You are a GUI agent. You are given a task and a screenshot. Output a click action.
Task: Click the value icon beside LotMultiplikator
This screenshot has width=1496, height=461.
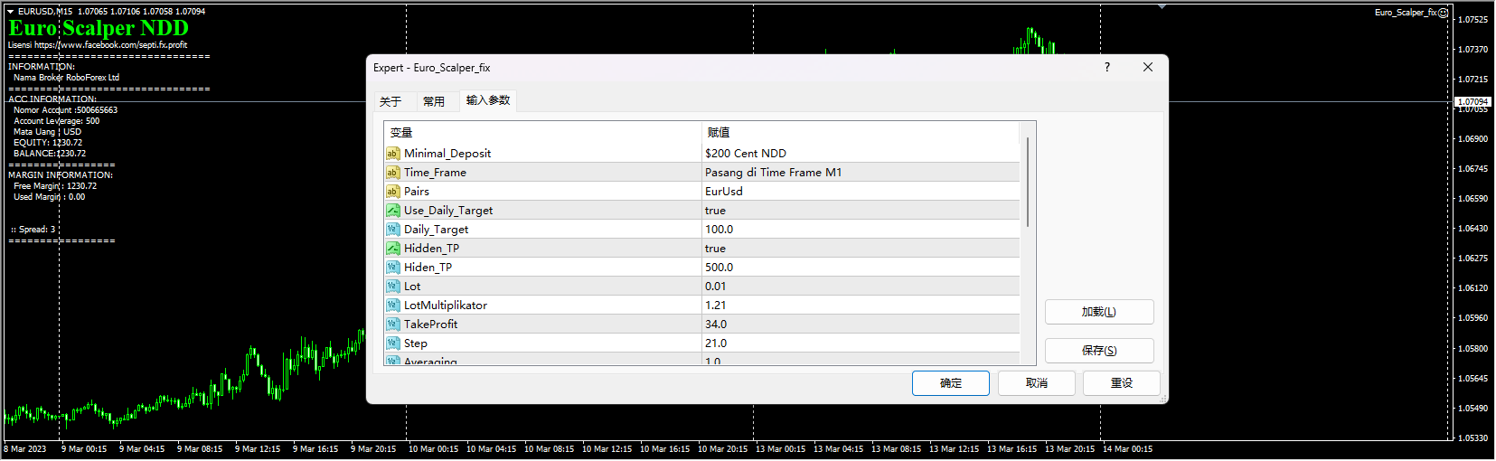(x=392, y=306)
